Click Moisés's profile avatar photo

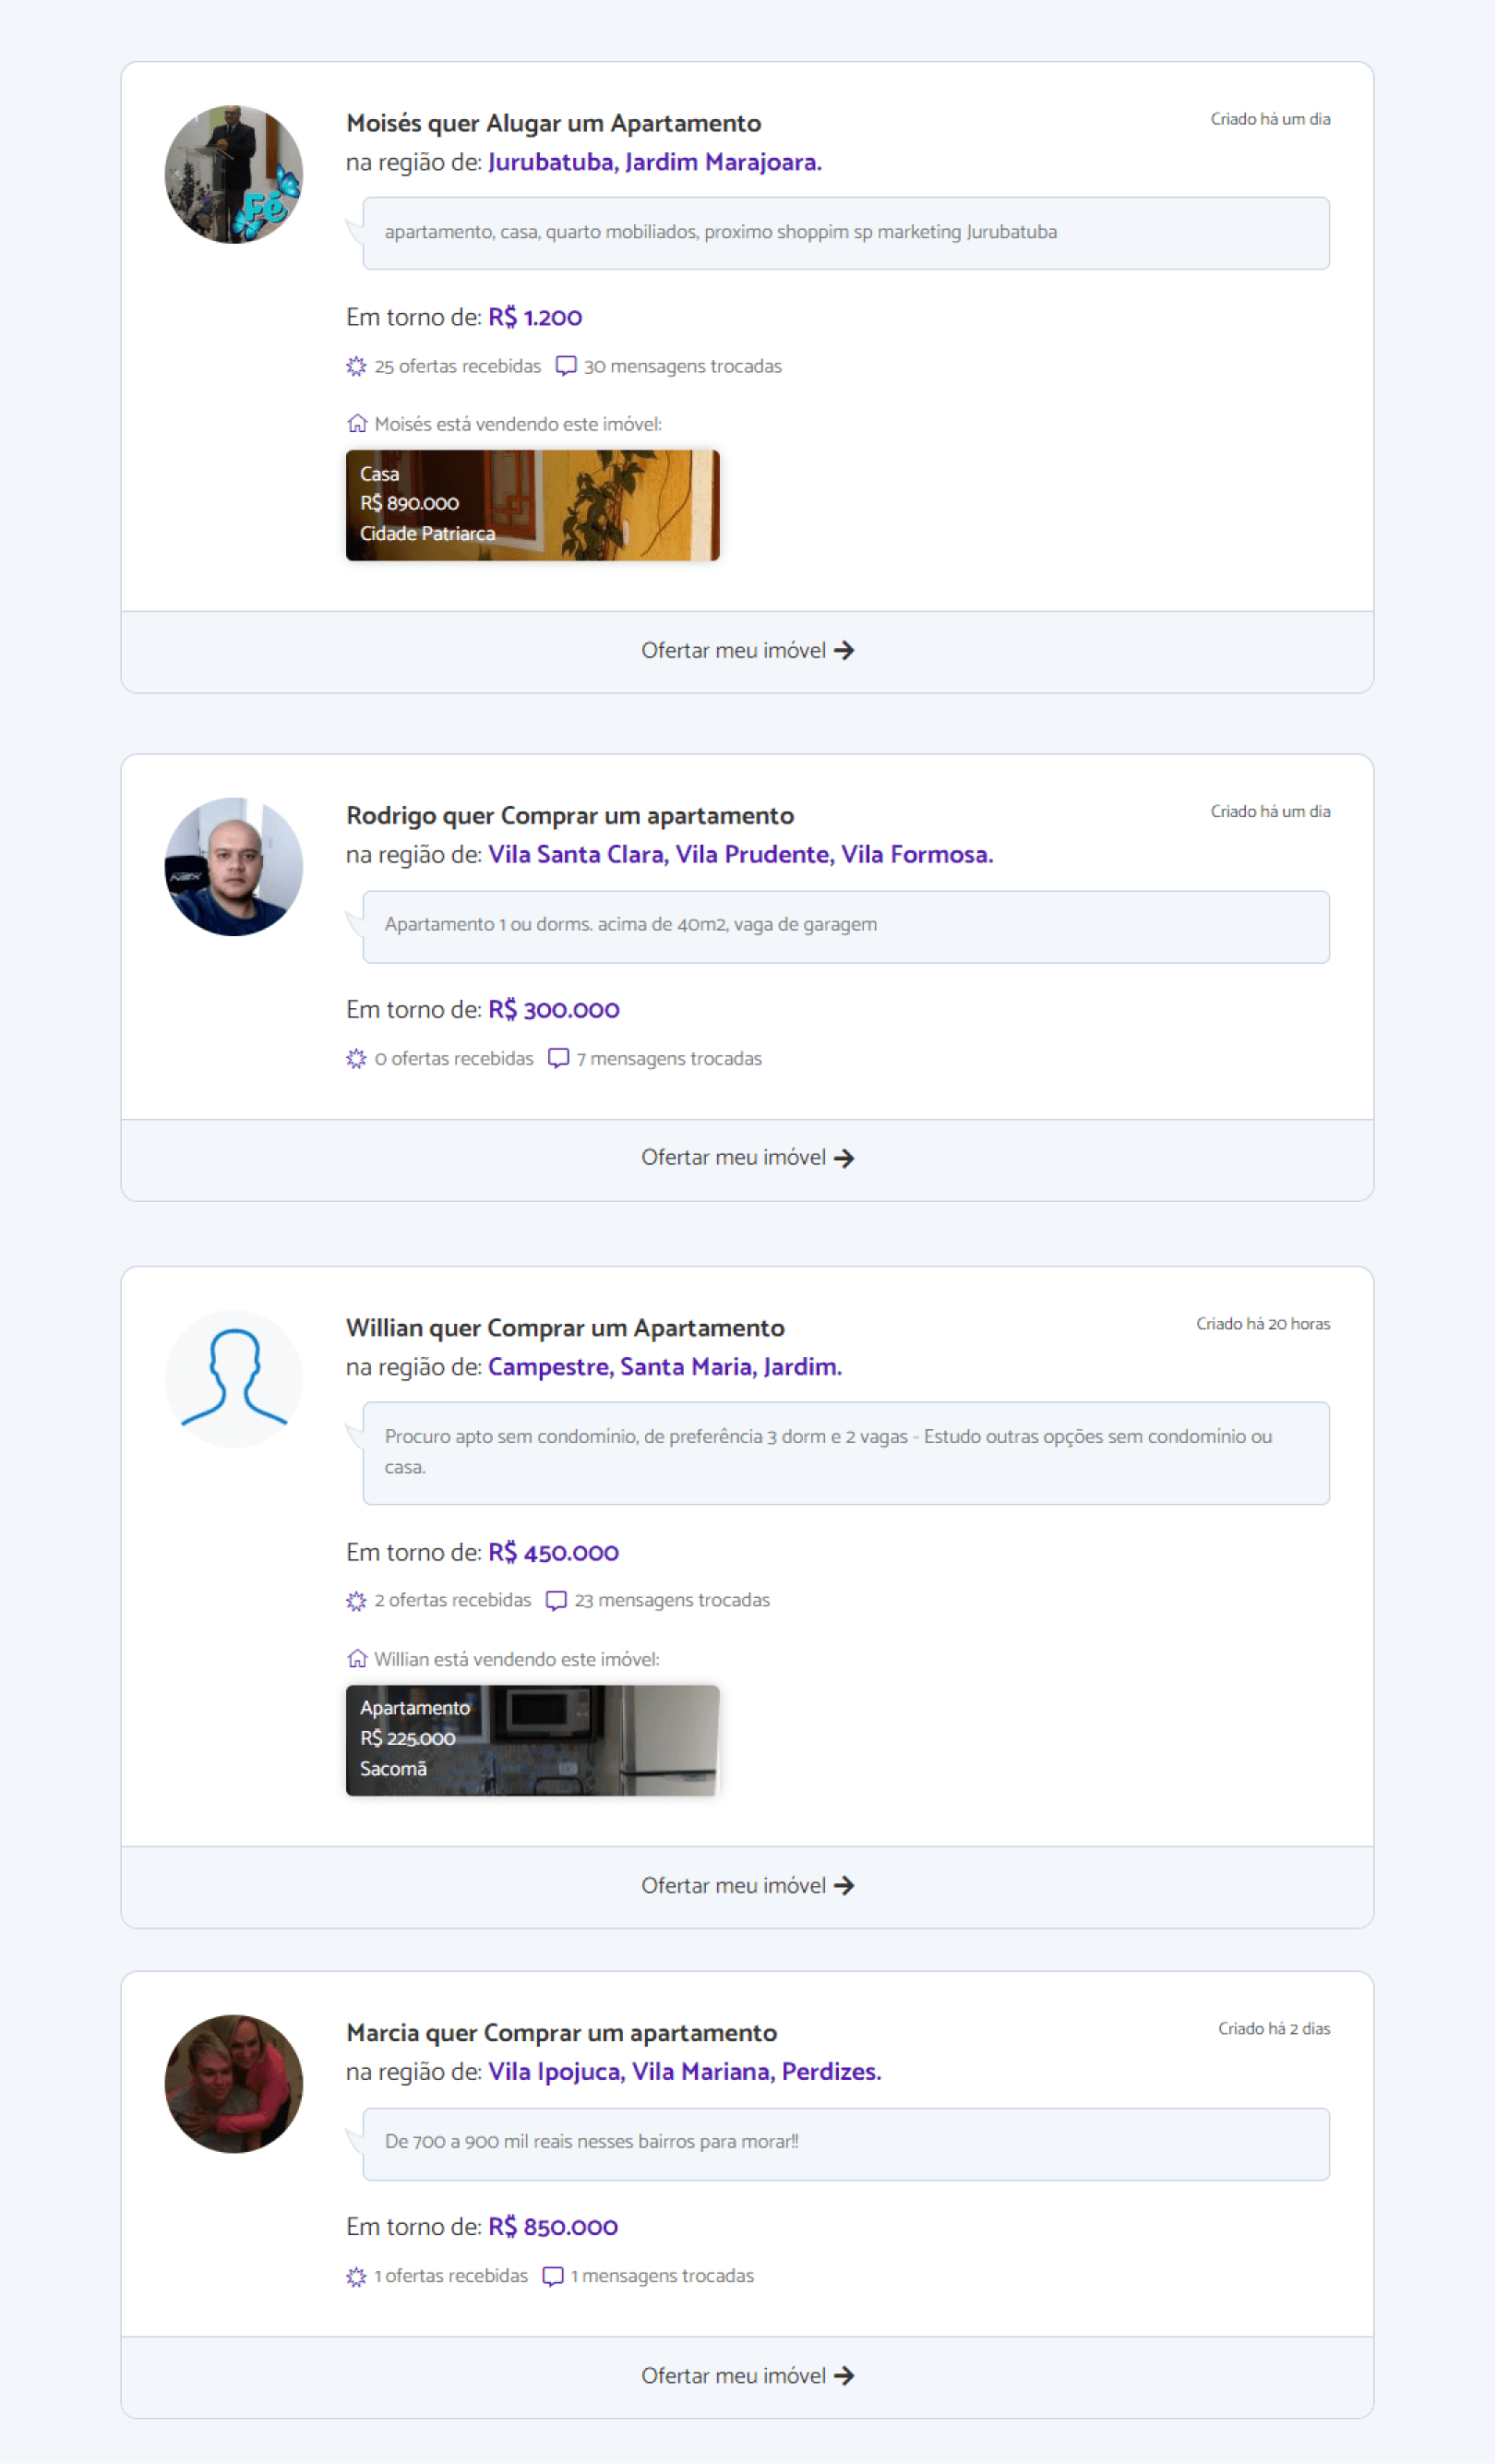tap(233, 174)
